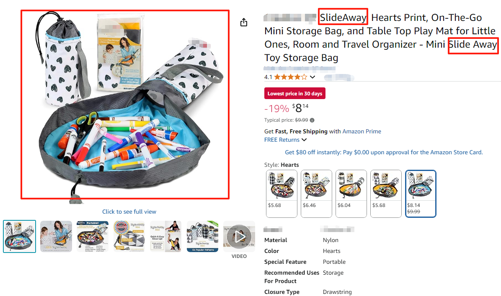Expand the rating breakdown chevron
Screen dimensions: 501x296
click(x=312, y=77)
